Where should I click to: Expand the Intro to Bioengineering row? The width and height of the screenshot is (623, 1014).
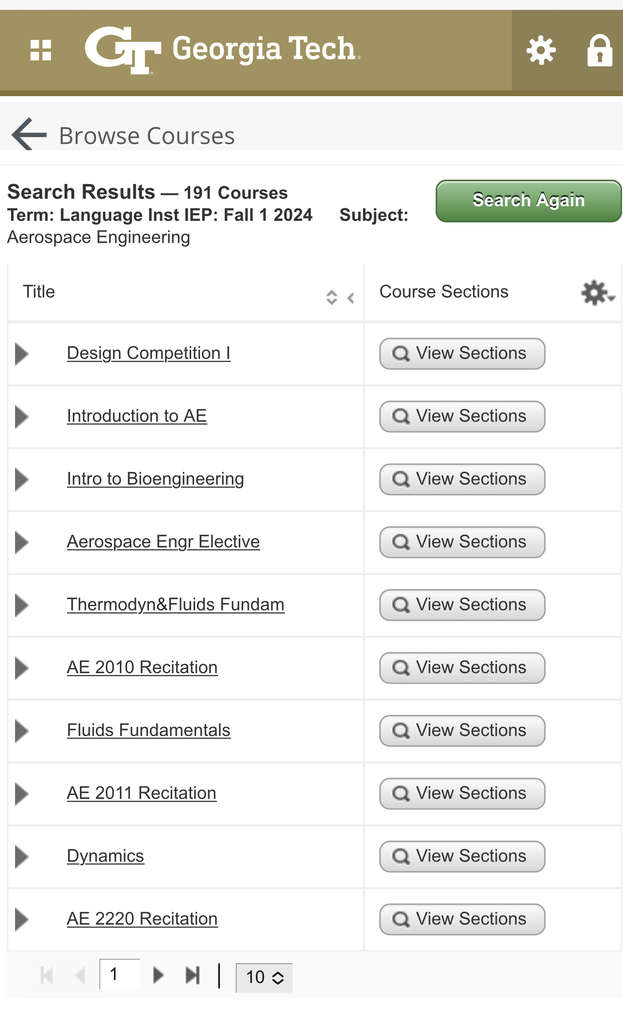click(x=22, y=479)
